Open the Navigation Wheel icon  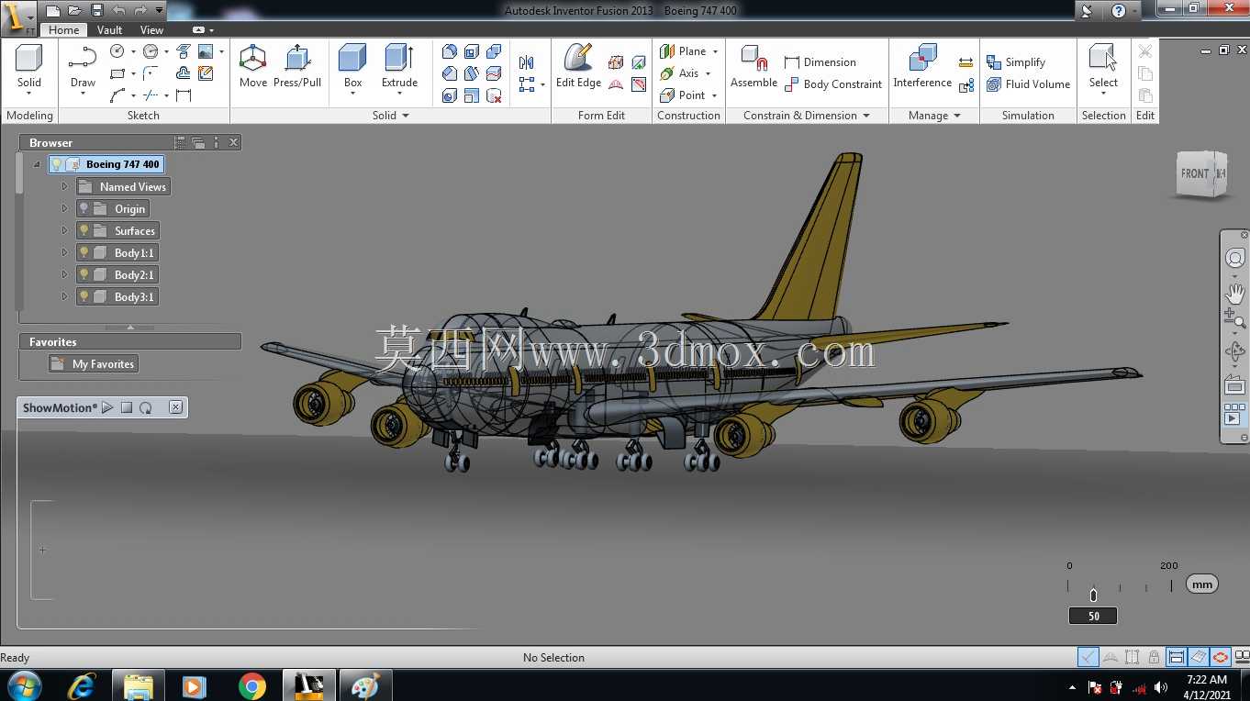1235,259
